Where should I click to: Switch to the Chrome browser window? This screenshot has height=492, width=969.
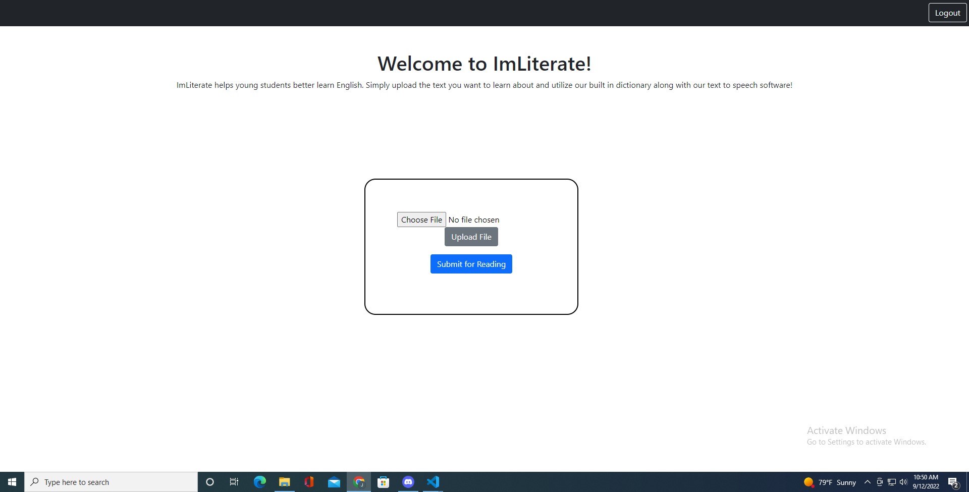click(359, 482)
